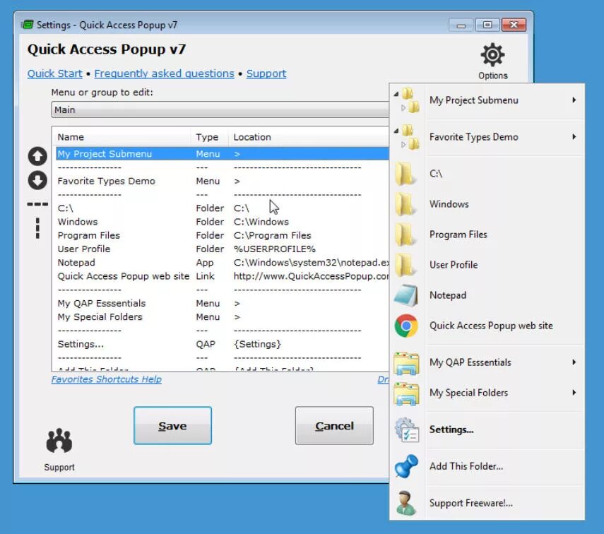Select My Special Folders row in list

[x=223, y=317]
